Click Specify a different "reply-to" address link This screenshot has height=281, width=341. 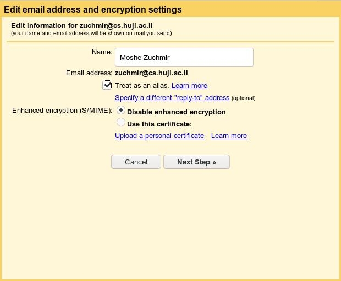click(172, 98)
